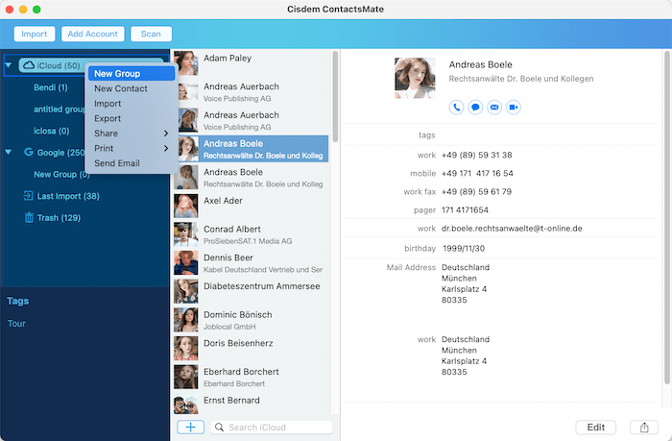Image resolution: width=672 pixels, height=441 pixels.
Task: Open Google New Group (0)
Action: coord(61,174)
